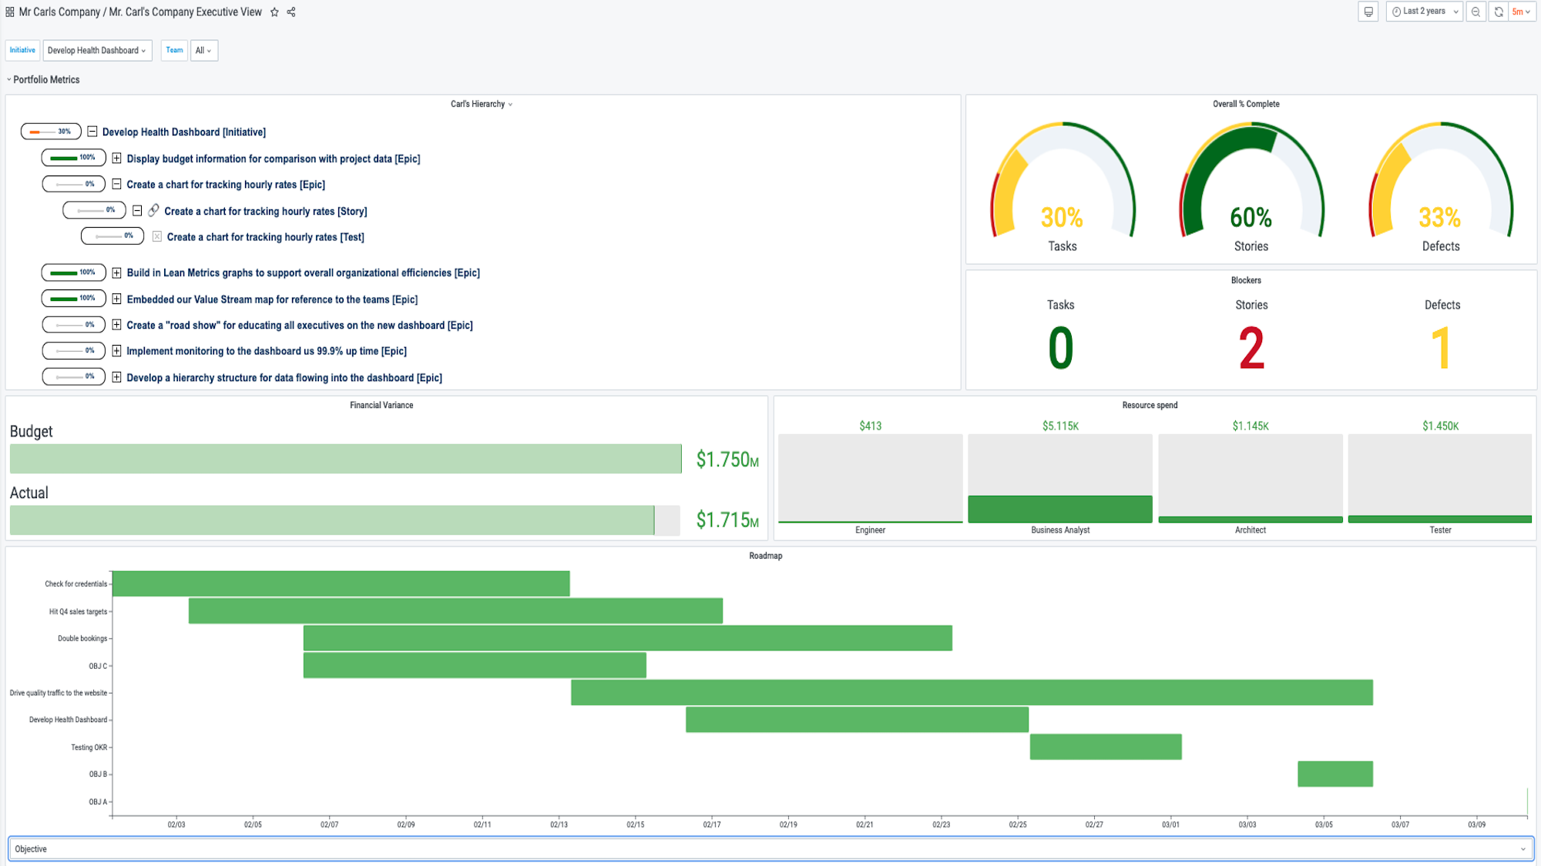This screenshot has height=866, width=1541.
Task: Open Carl's Hierarchy panel menu
Action: point(482,104)
